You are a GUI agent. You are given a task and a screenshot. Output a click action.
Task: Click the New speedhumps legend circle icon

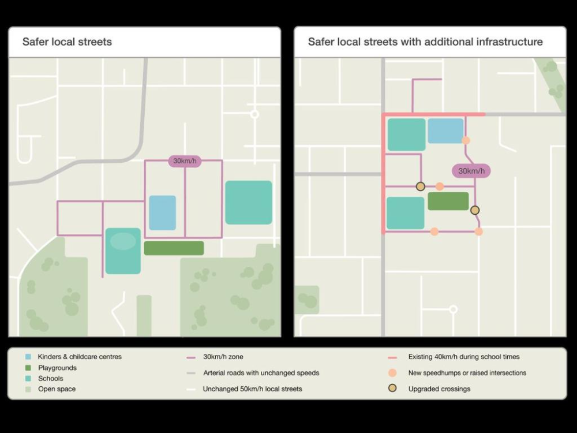(x=393, y=373)
